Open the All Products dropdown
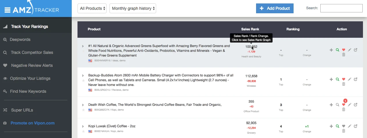Image resolution: width=367 pixels, height=138 pixels. pos(92,8)
